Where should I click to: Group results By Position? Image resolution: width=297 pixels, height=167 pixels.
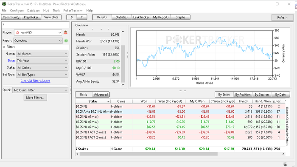click(243, 95)
